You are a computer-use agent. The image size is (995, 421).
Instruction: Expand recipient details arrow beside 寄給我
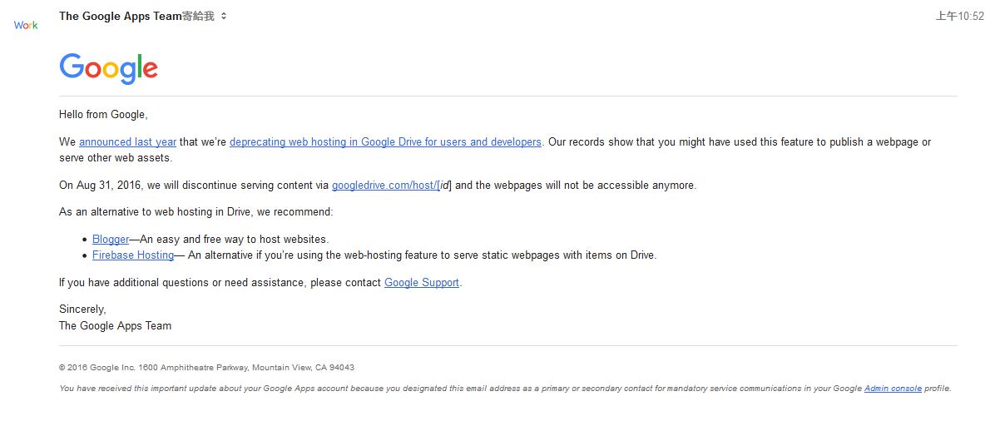(224, 17)
